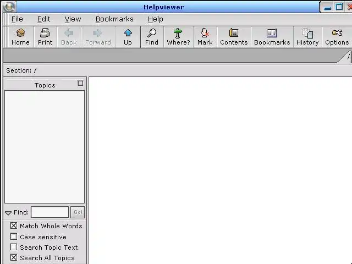Image resolution: width=352 pixels, height=264 pixels.
Task: Enable Case sensitive search
Action: (x=14, y=237)
